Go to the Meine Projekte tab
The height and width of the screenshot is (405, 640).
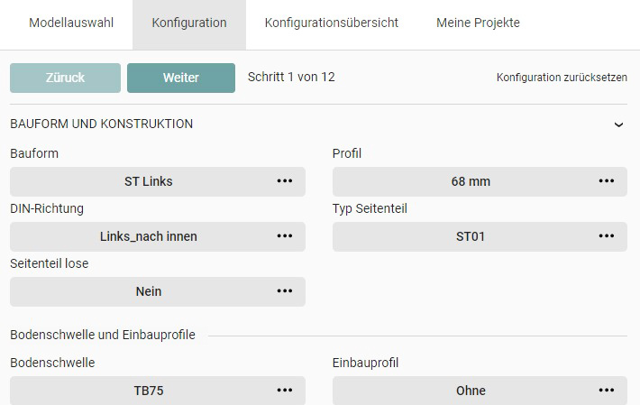tap(478, 23)
